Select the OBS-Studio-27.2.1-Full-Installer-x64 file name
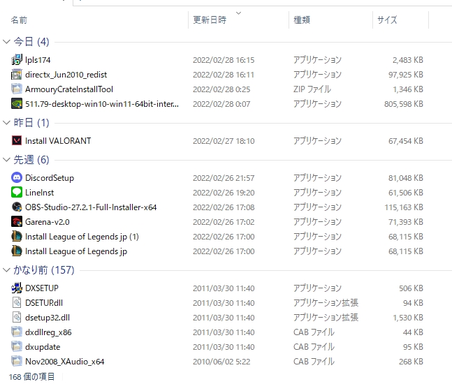Viewport: 452px width, 384px height. click(x=91, y=207)
